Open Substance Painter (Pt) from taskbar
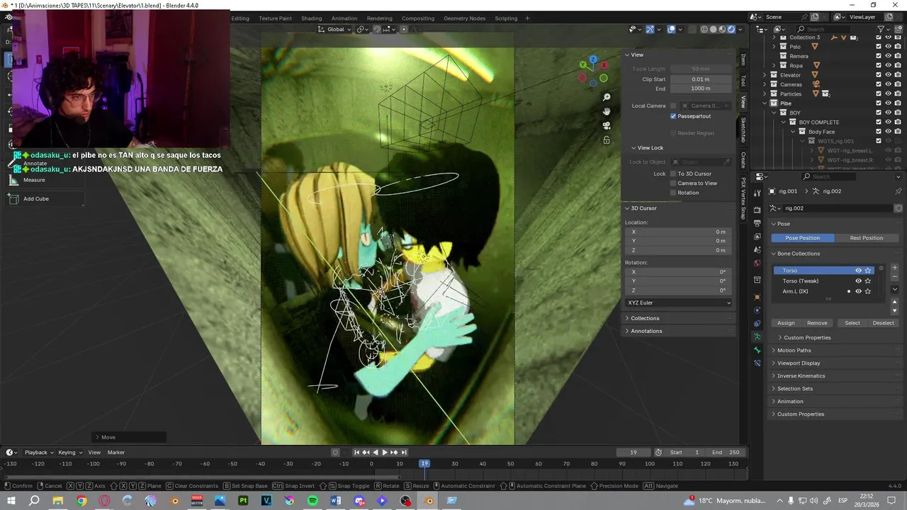 tap(243, 501)
